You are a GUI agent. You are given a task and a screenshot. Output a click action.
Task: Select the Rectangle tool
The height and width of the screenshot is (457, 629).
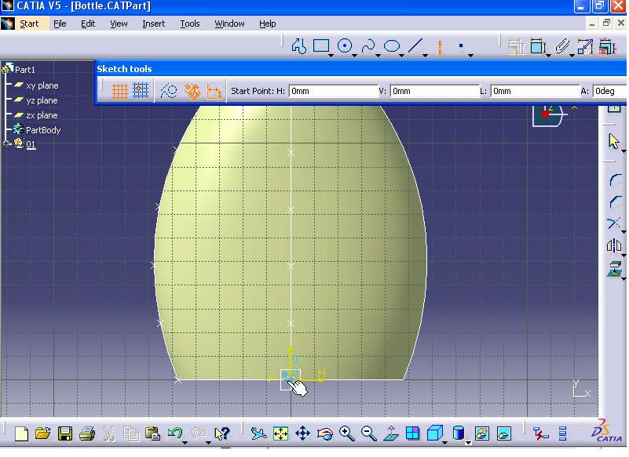click(321, 46)
